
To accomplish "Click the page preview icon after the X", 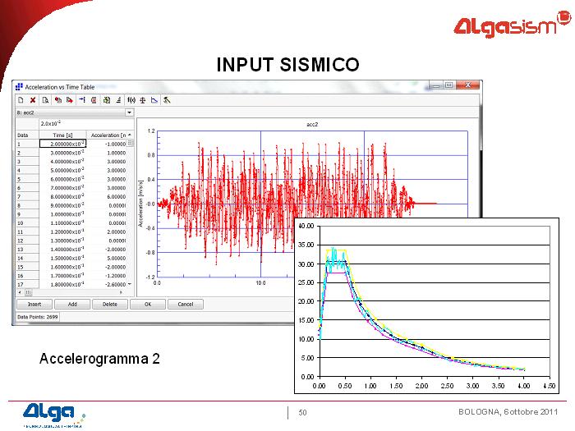I will (x=45, y=100).
